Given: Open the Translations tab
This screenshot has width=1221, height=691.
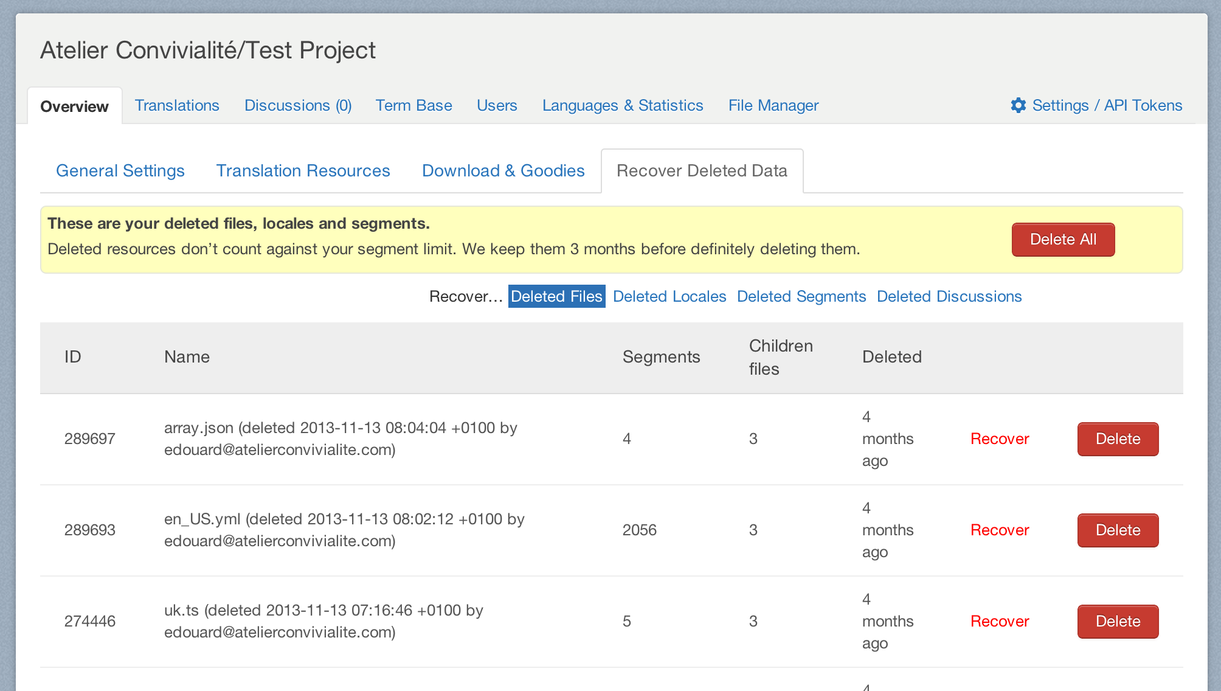Looking at the screenshot, I should coord(177,105).
